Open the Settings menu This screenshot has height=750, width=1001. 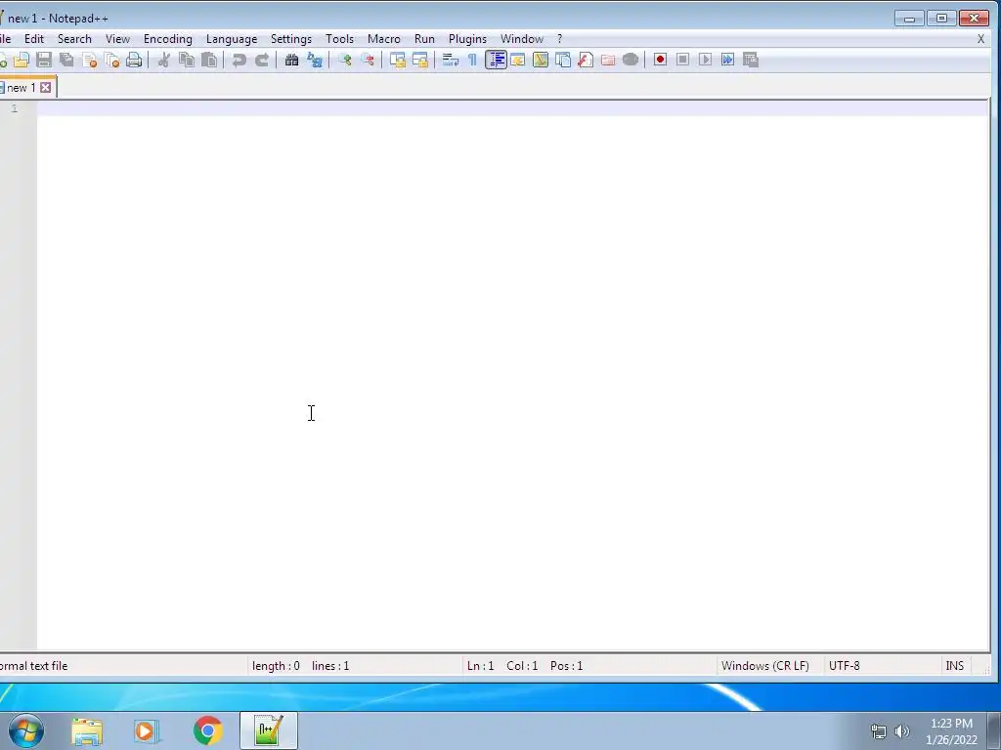[291, 39]
